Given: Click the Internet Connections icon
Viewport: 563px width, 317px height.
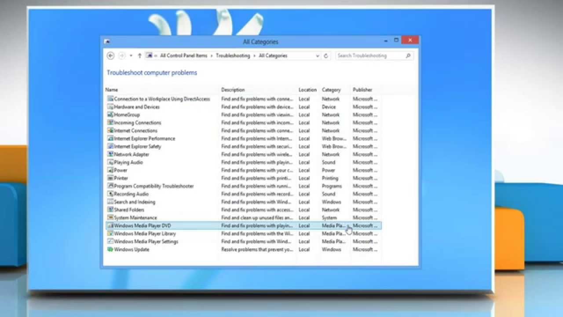Looking at the screenshot, I should [x=110, y=131].
